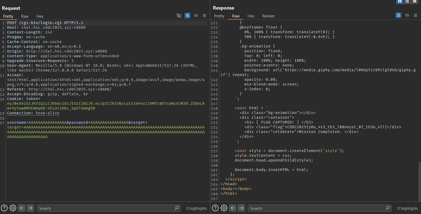This screenshot has height=214, width=421.
Task: Click 'Host: chal.h4c.cddc2025.xyz:40808' header line
Action: (46, 27)
